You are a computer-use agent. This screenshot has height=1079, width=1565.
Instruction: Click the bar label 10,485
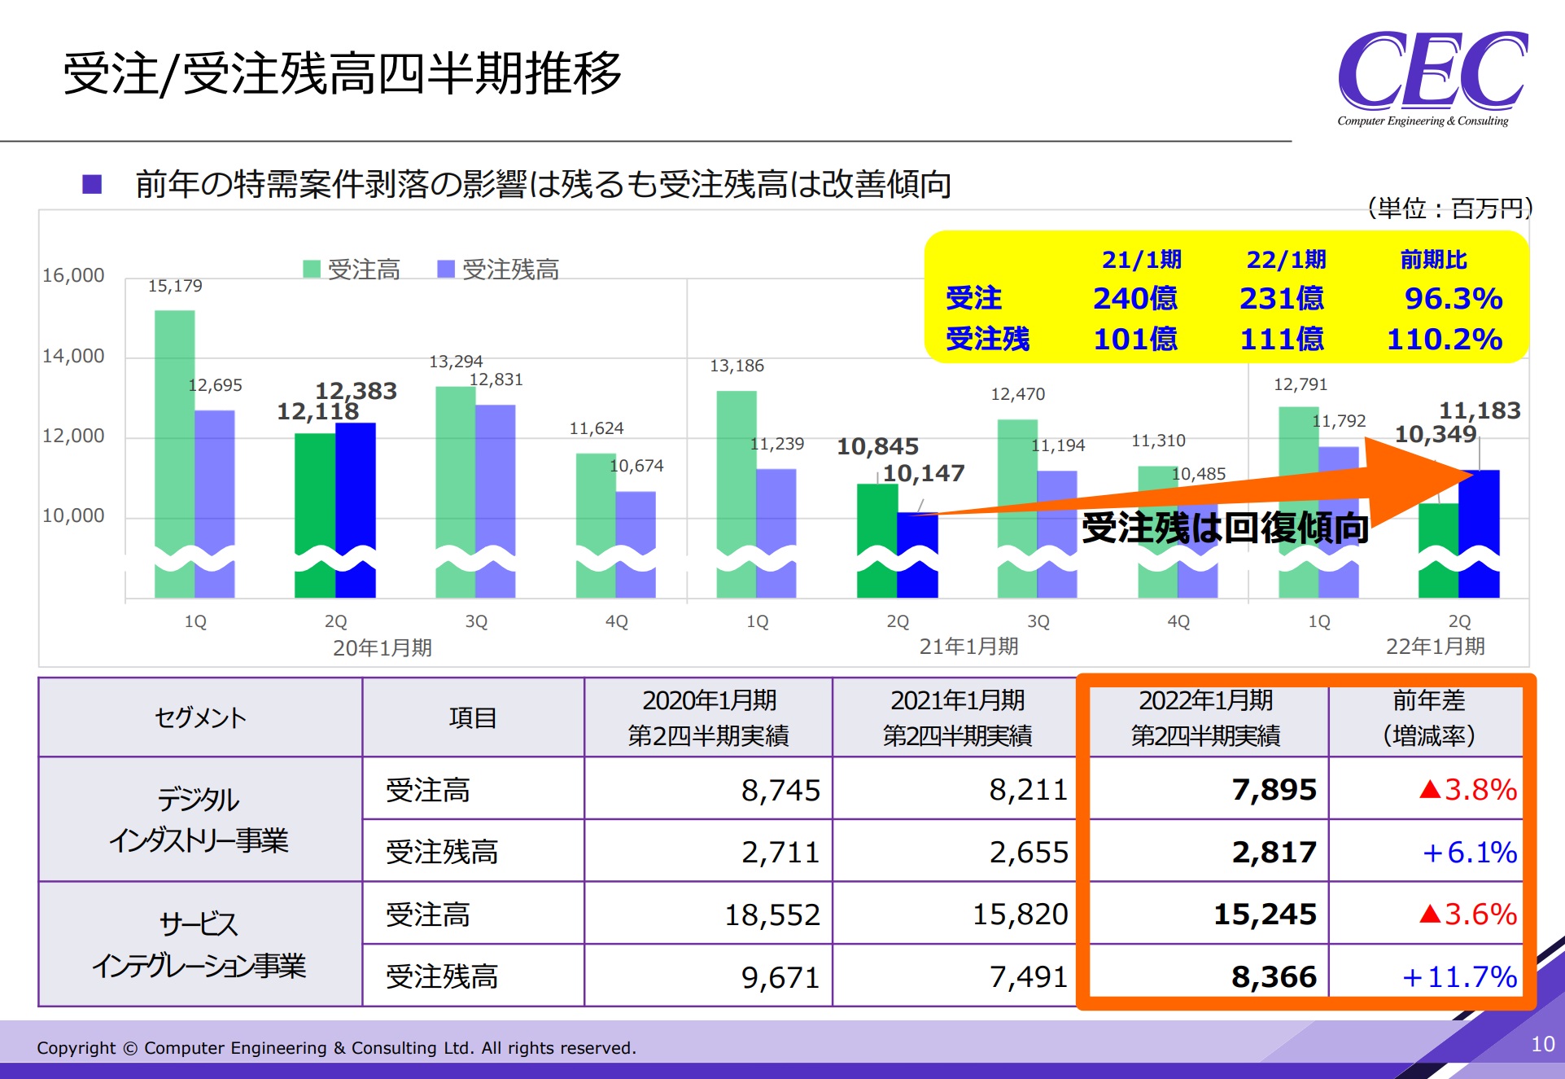[1199, 474]
